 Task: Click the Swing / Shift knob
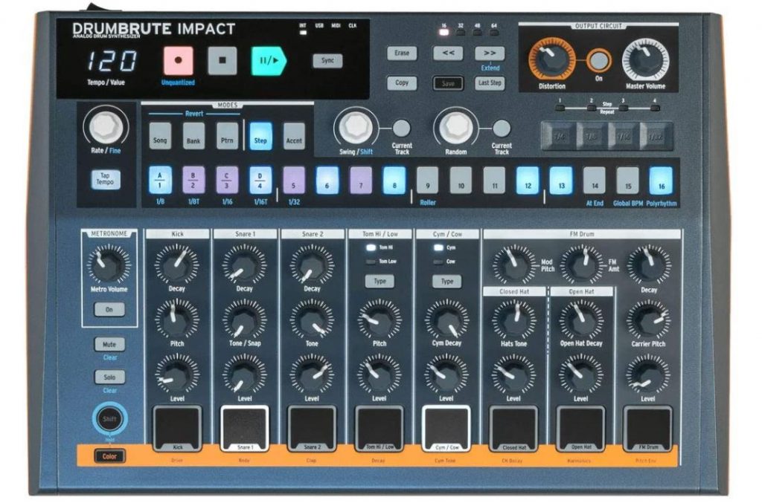[x=356, y=127]
